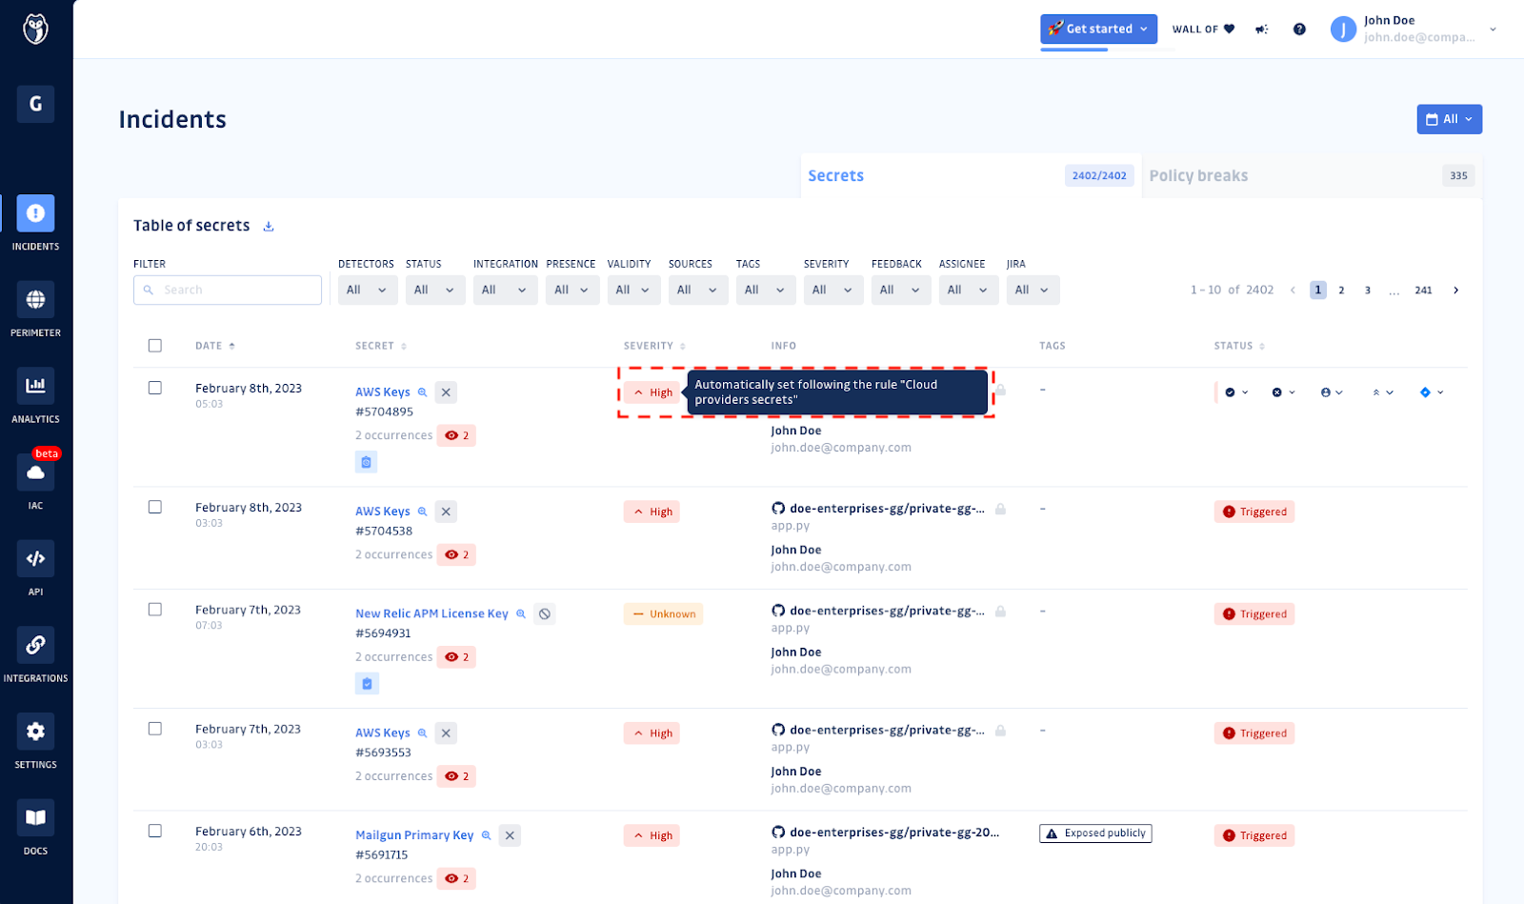Go to the next results page arrow
1524x904 pixels.
pos(1455,291)
